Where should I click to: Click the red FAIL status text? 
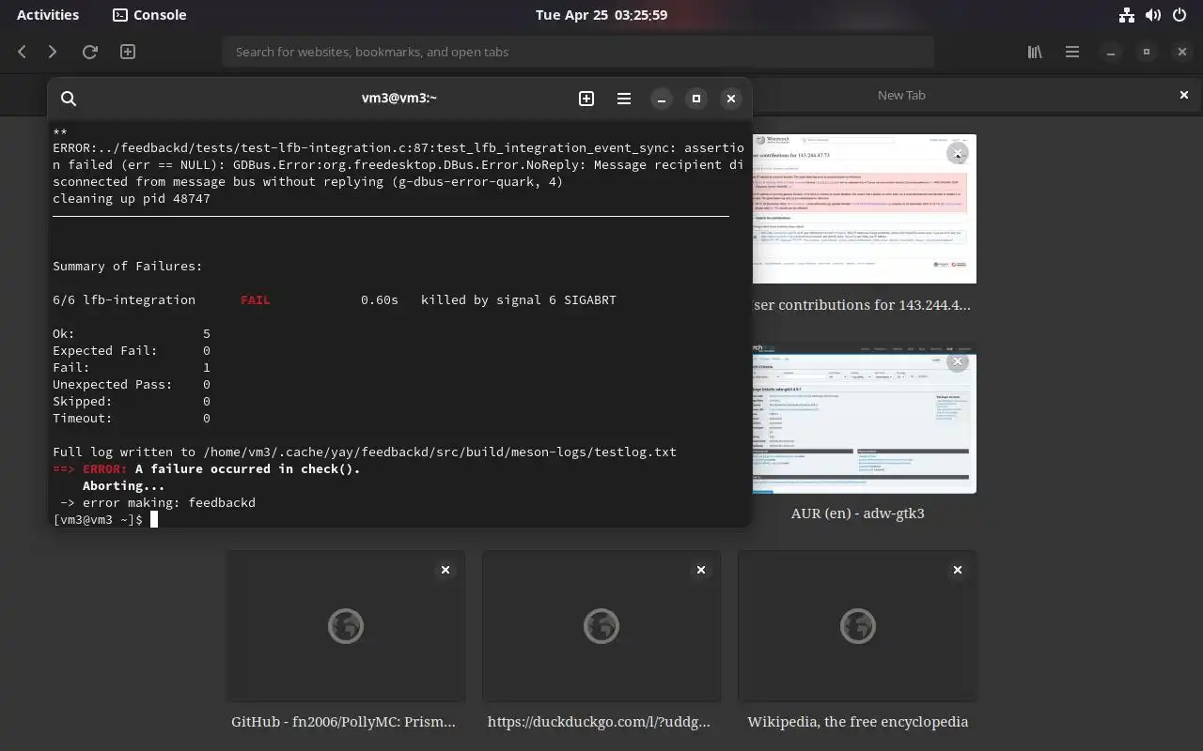click(x=256, y=300)
